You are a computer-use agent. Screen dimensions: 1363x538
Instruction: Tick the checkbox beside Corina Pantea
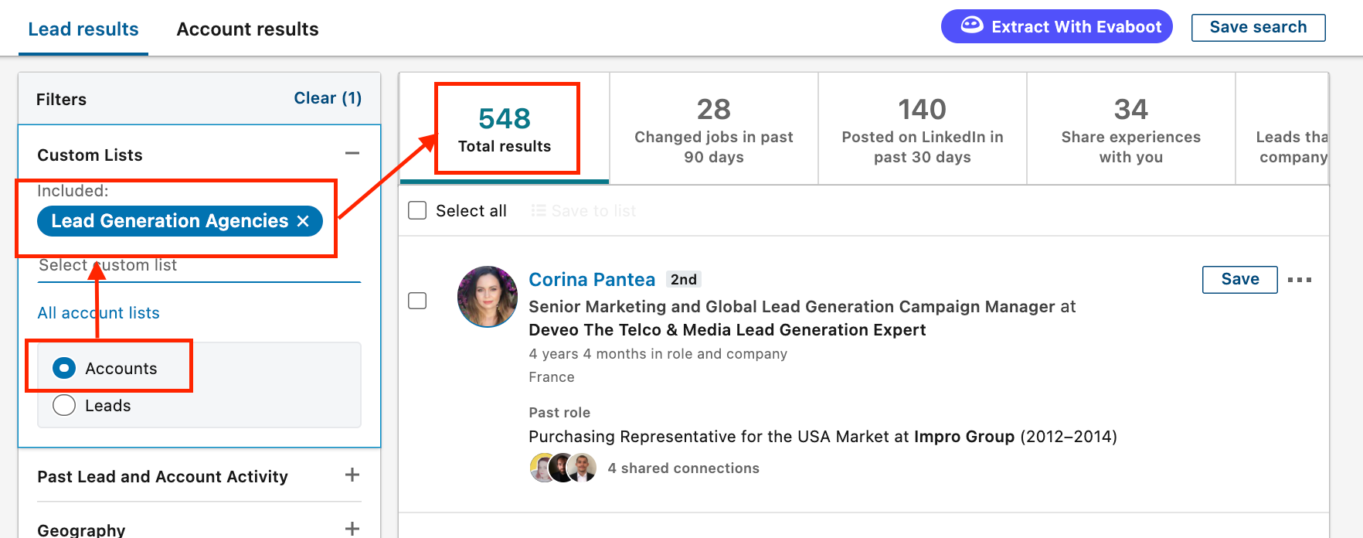coord(417,301)
